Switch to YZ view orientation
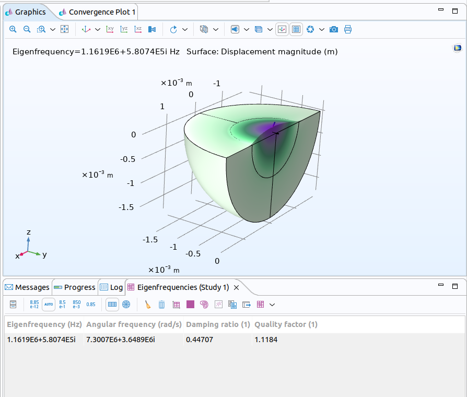This screenshot has height=397, width=467. coord(124,29)
